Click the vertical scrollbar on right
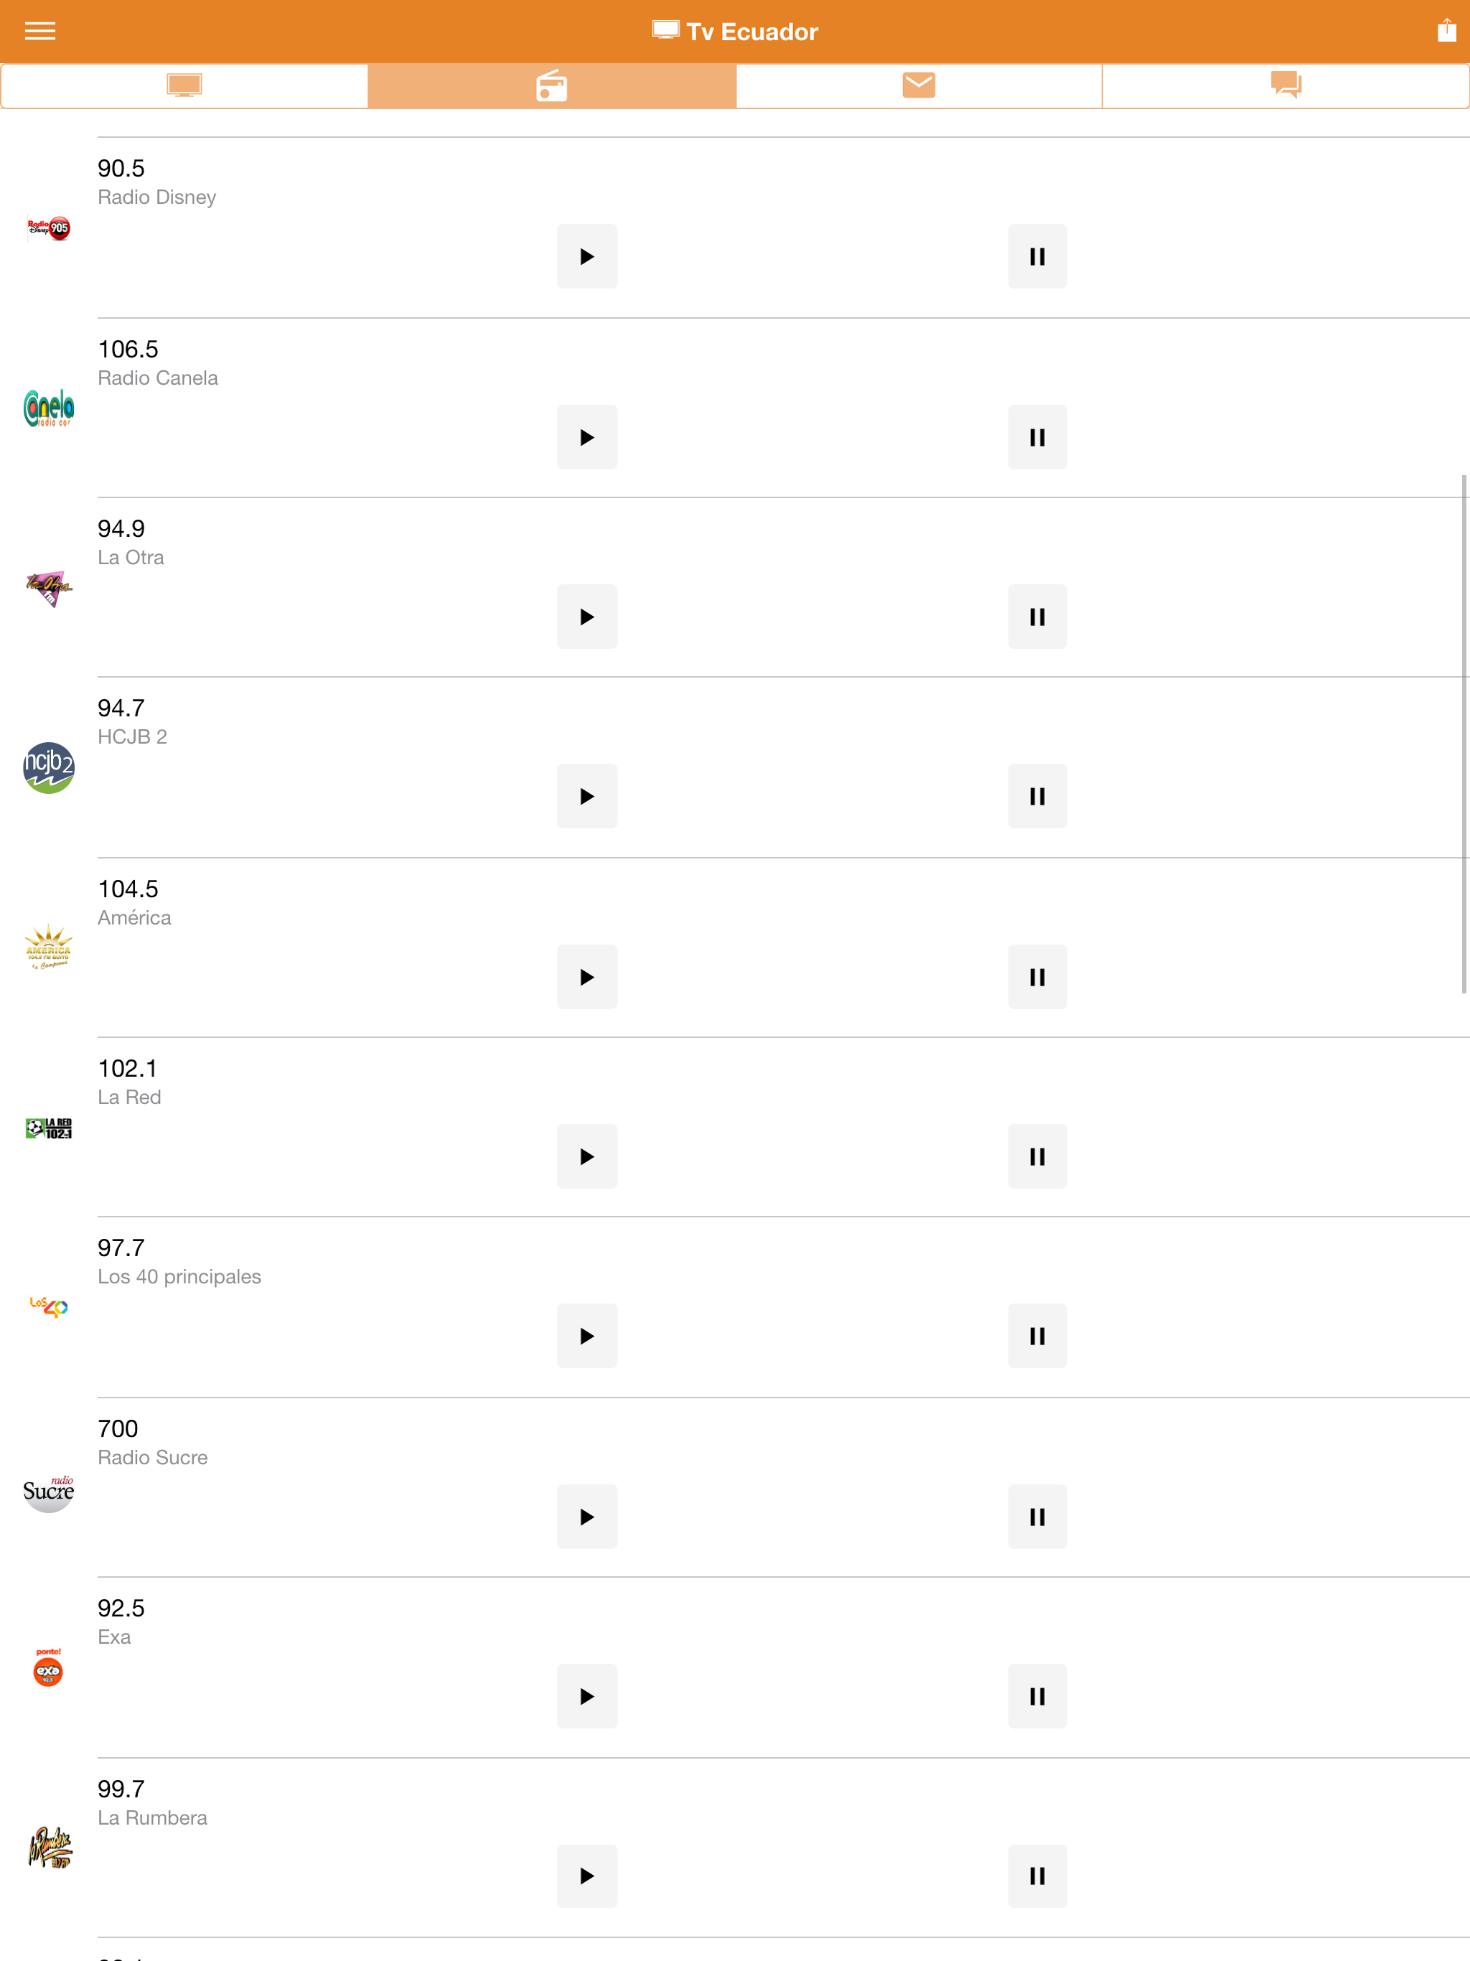The height and width of the screenshot is (1961, 1470). 1464,734
